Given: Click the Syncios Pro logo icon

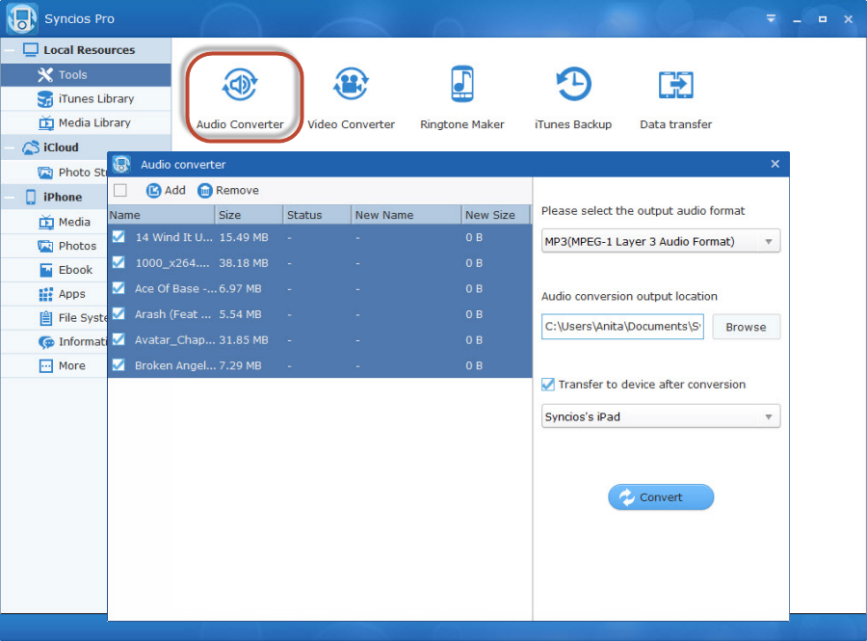Looking at the screenshot, I should pos(21,18).
